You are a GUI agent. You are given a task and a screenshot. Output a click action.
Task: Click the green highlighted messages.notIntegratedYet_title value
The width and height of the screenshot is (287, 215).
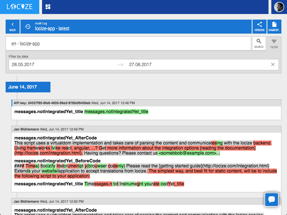click(x=116, y=111)
